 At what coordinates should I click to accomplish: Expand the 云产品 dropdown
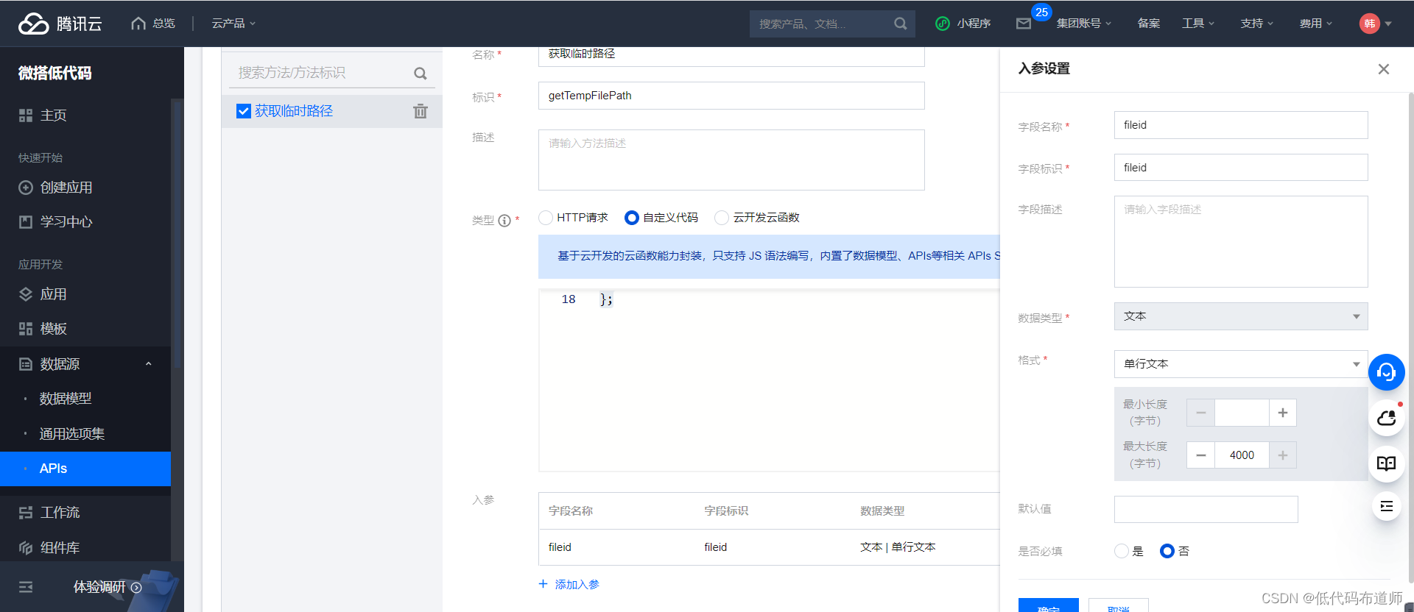(233, 24)
